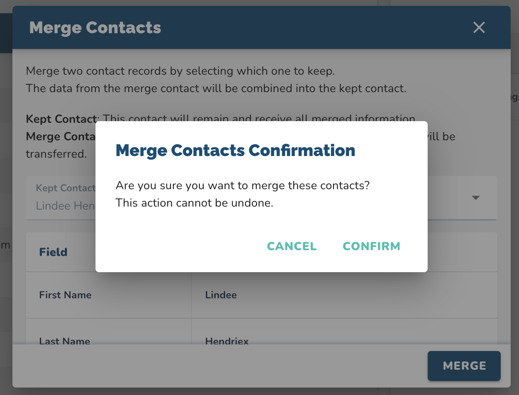This screenshot has width=519, height=395.
Task: Select the First Name row label
Action: [x=65, y=295]
